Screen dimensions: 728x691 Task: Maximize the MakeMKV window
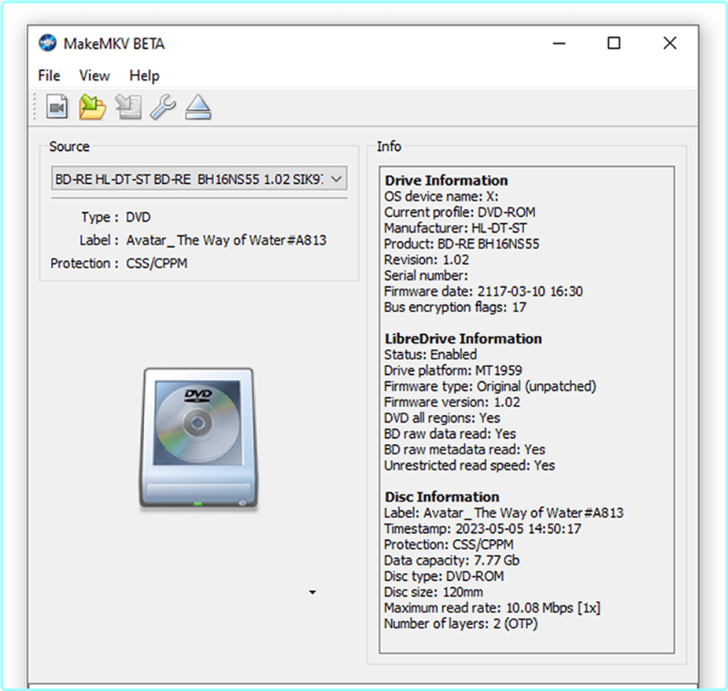pos(614,43)
